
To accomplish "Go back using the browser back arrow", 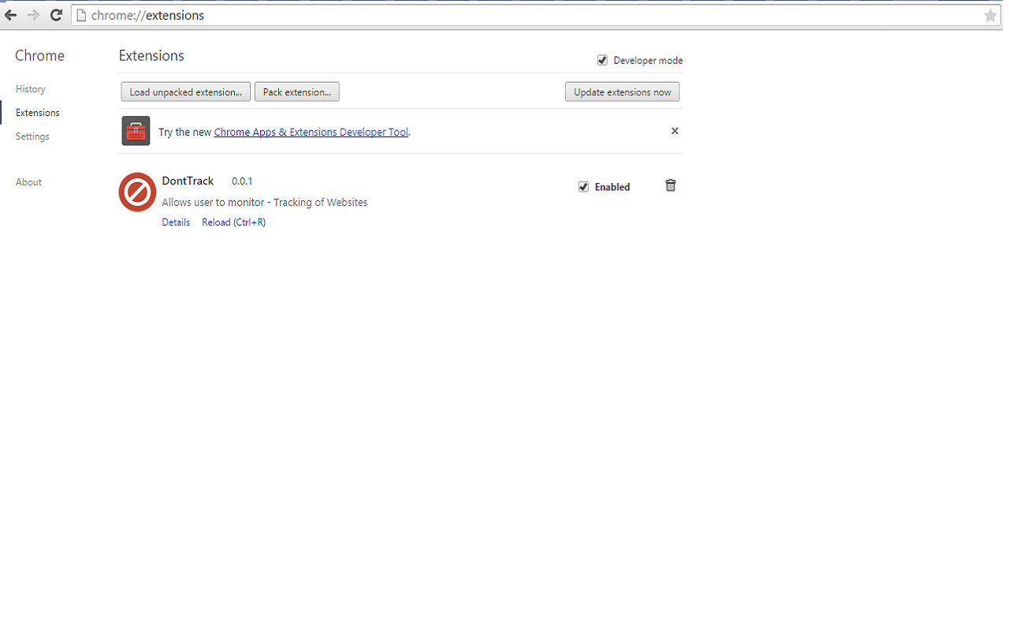I will pyautogui.click(x=11, y=15).
